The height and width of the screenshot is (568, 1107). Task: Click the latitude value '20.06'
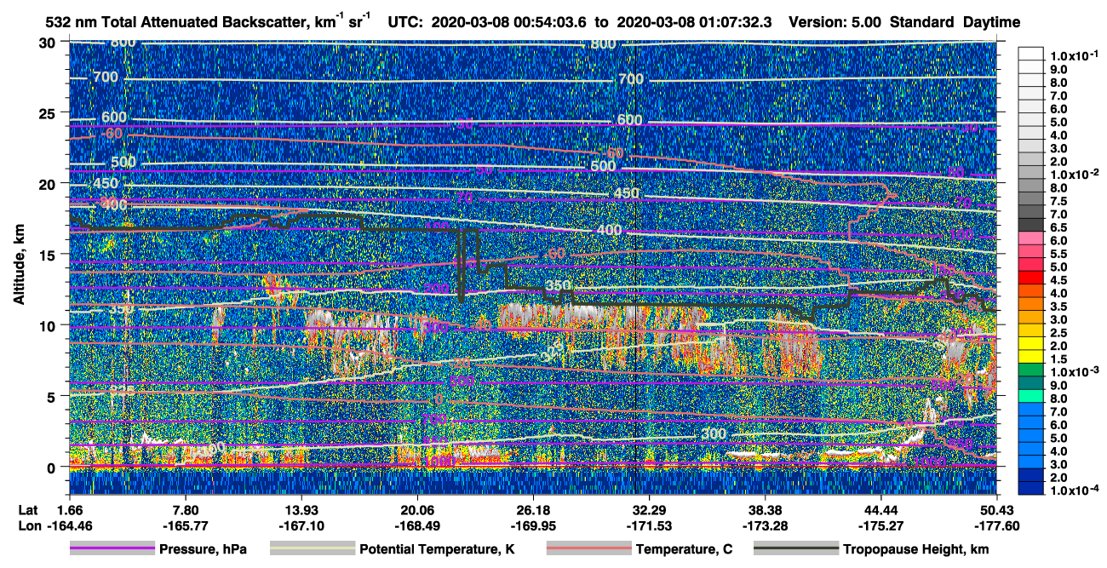point(417,509)
